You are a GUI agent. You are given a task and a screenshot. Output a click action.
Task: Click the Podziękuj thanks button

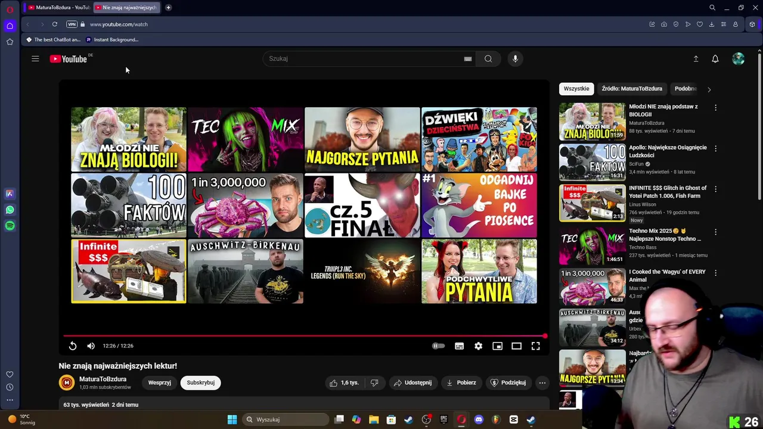508,383
